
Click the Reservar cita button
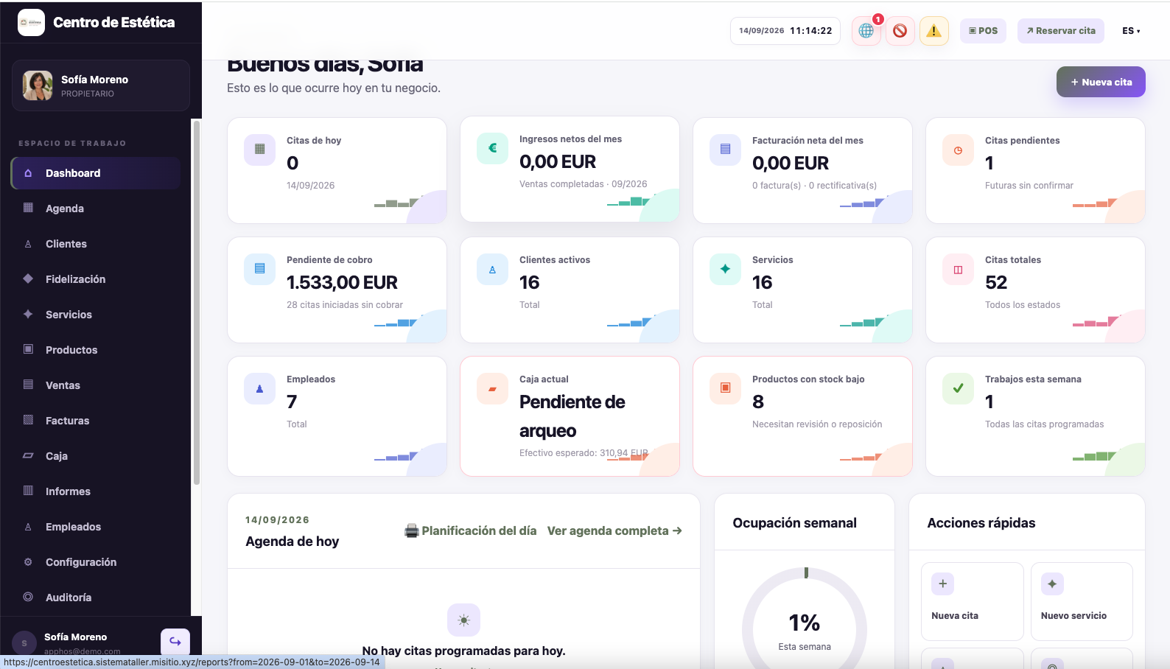tap(1061, 31)
